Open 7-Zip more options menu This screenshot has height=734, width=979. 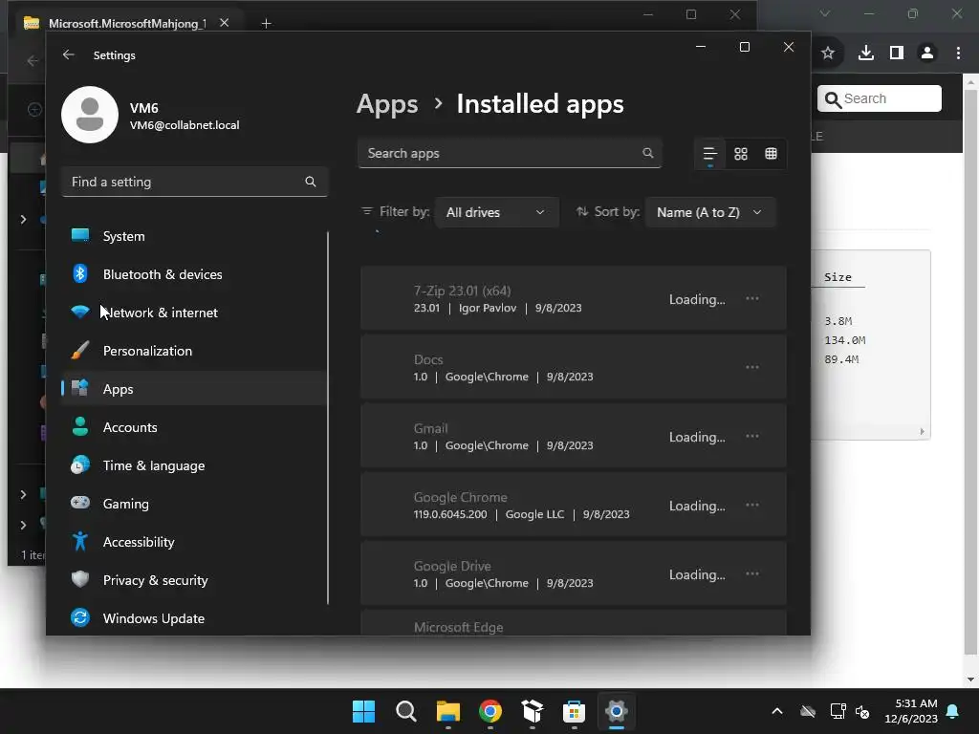point(752,298)
